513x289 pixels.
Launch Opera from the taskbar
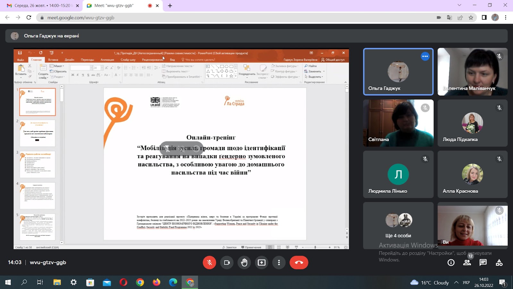[123, 282]
